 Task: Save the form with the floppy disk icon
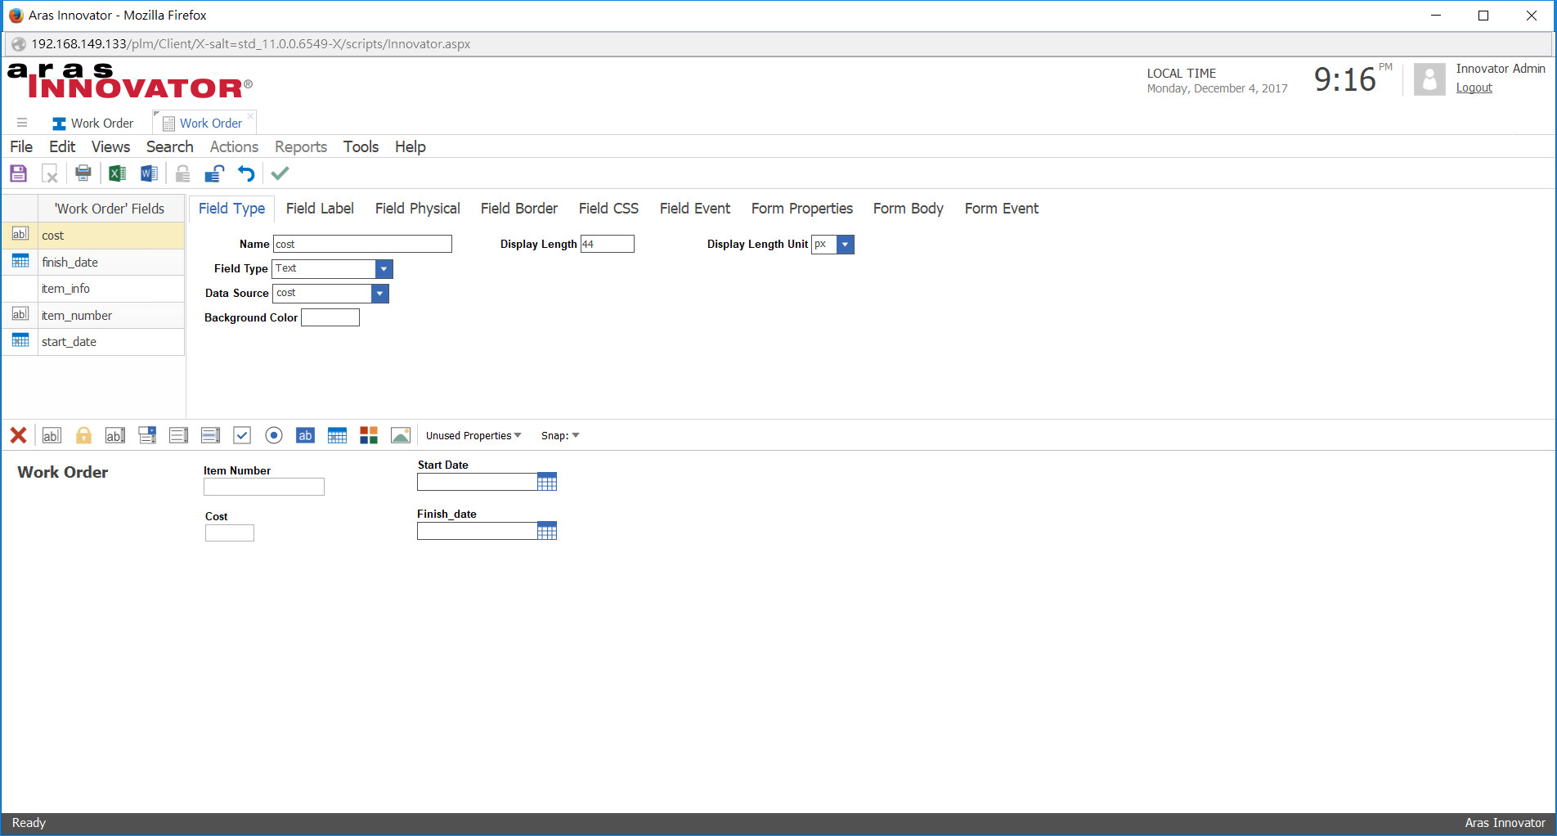pos(18,173)
